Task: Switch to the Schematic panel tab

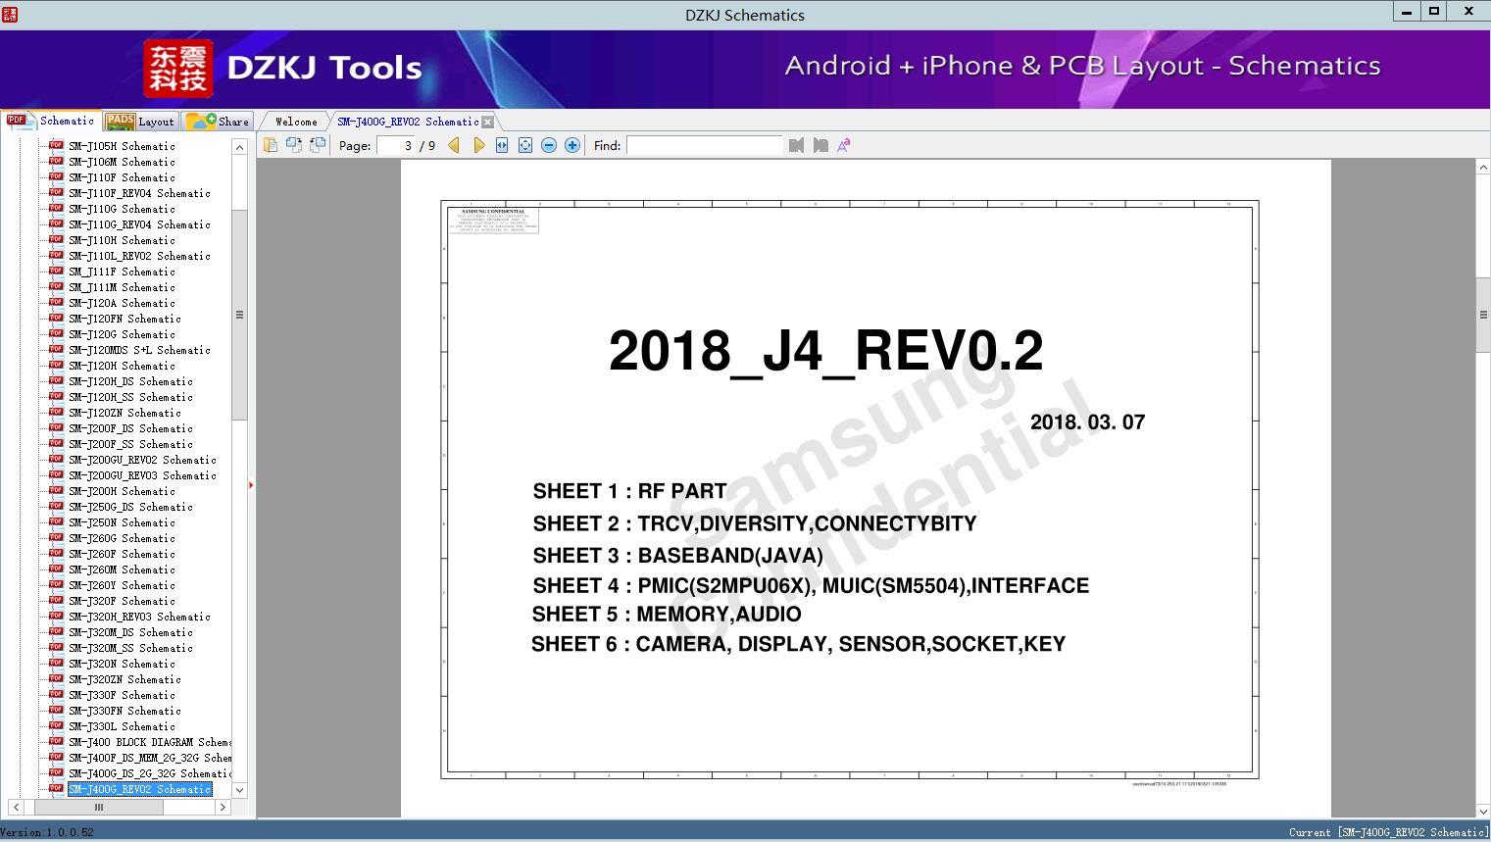Action: [51, 121]
